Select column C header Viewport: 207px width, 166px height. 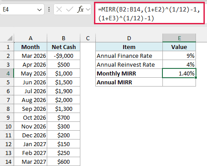(x=88, y=38)
